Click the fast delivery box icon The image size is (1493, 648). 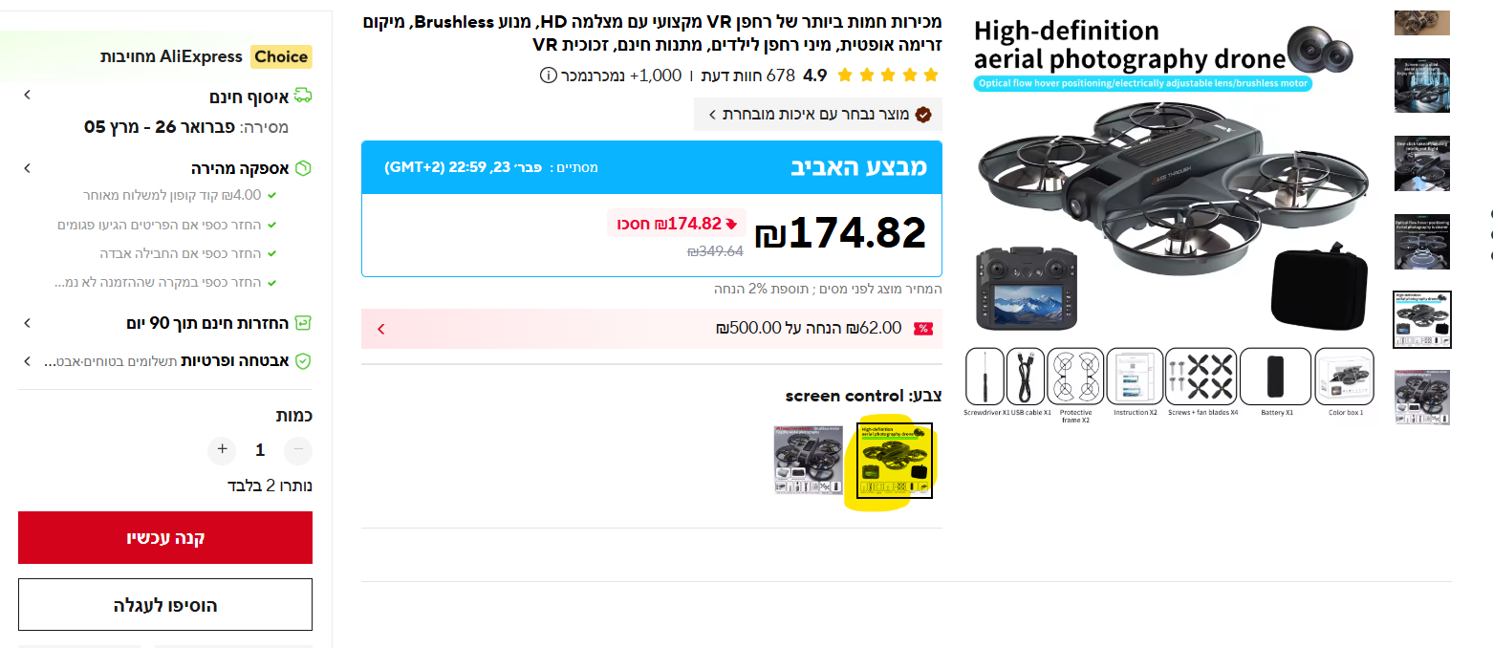304,169
